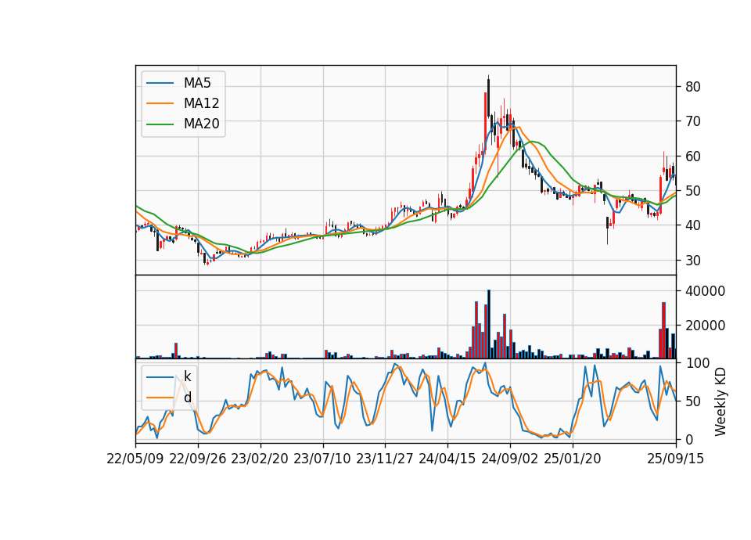Click the d legend label in KD panel
The image size is (751, 540).
187,398
